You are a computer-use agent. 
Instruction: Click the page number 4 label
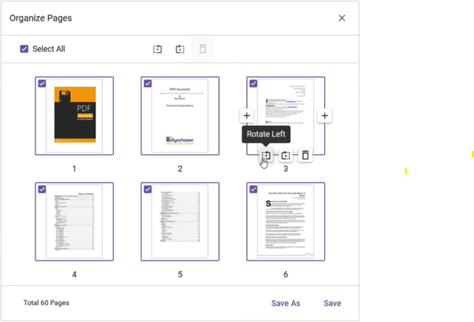pyautogui.click(x=74, y=275)
